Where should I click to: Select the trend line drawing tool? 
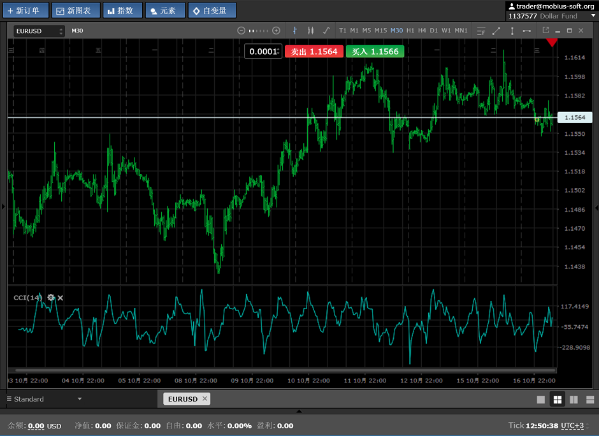click(496, 31)
